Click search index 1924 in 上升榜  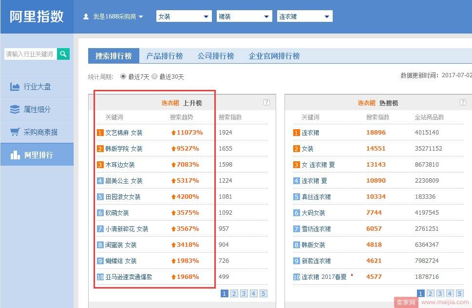[225, 133]
